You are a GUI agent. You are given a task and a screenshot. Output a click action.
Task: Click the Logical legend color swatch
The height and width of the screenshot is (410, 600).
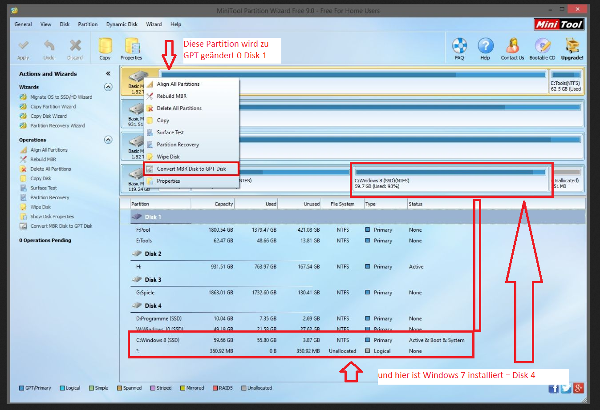(62, 388)
